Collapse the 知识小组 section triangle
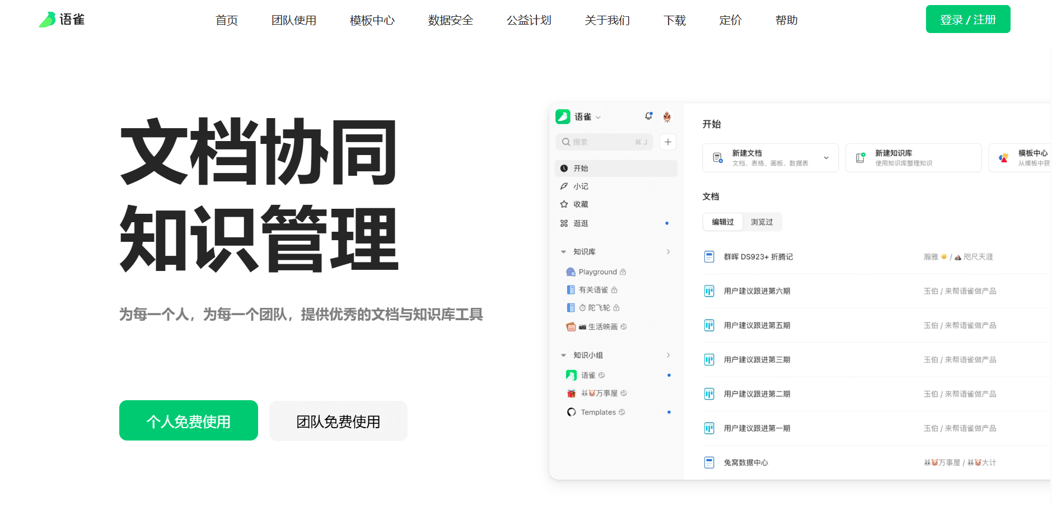1052x506 pixels. pyautogui.click(x=563, y=355)
